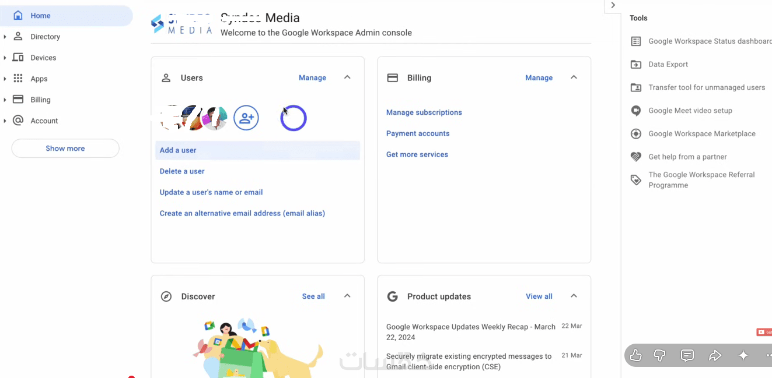Click Data Export in Tools
This screenshot has width=772, height=378.
pos(668,65)
